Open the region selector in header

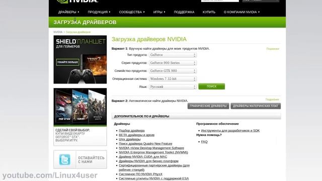[x=261, y=1]
